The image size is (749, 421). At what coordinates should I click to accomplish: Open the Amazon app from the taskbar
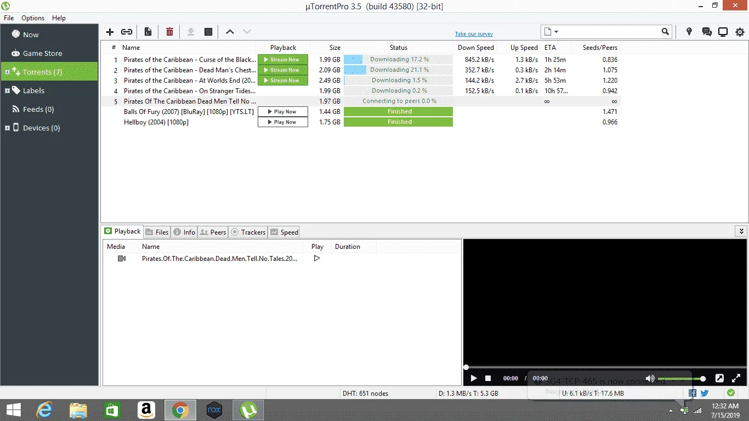pyautogui.click(x=146, y=409)
